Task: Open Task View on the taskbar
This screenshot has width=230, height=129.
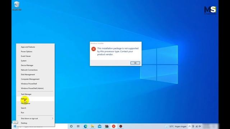Action: click(x=78, y=126)
